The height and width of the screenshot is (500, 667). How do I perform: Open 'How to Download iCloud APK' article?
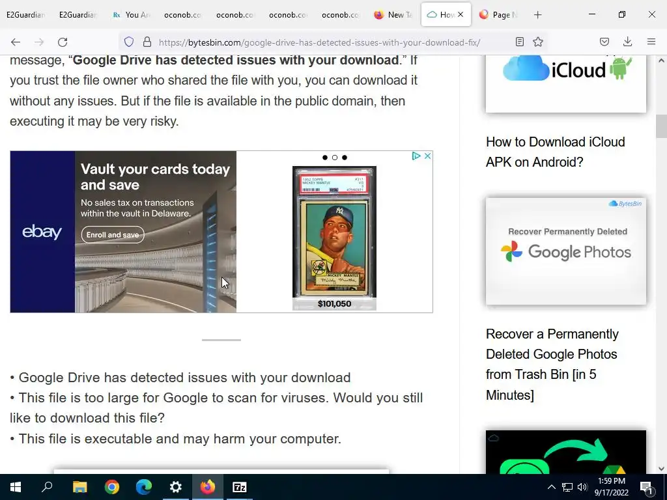(x=555, y=152)
